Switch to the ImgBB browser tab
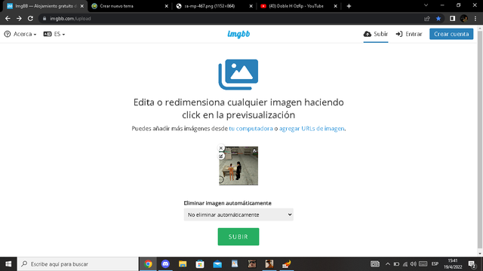The height and width of the screenshot is (271, 483). pos(45,6)
